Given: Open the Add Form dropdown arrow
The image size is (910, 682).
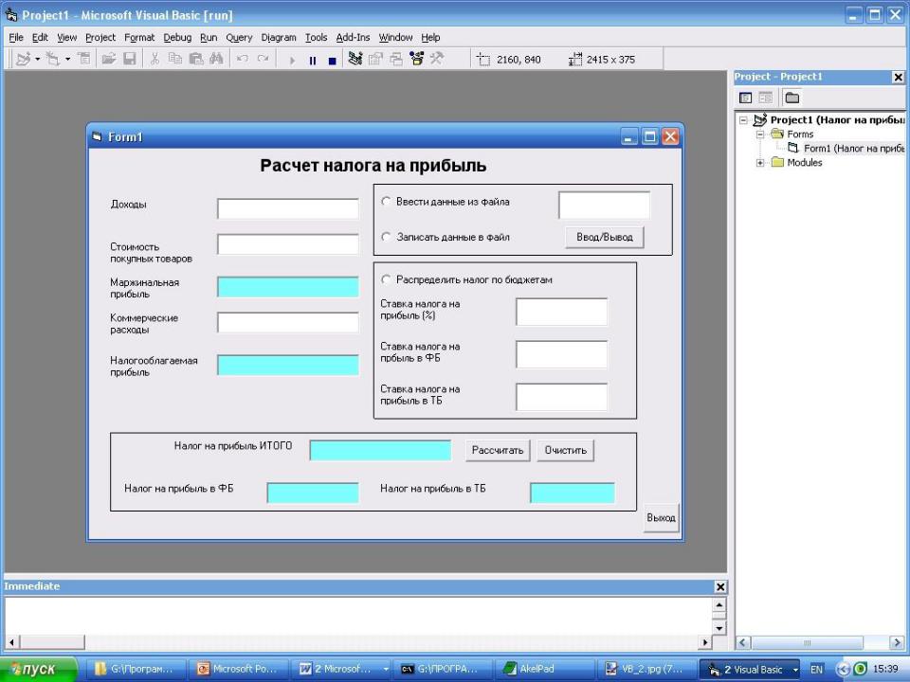Looking at the screenshot, I should click(x=67, y=59).
